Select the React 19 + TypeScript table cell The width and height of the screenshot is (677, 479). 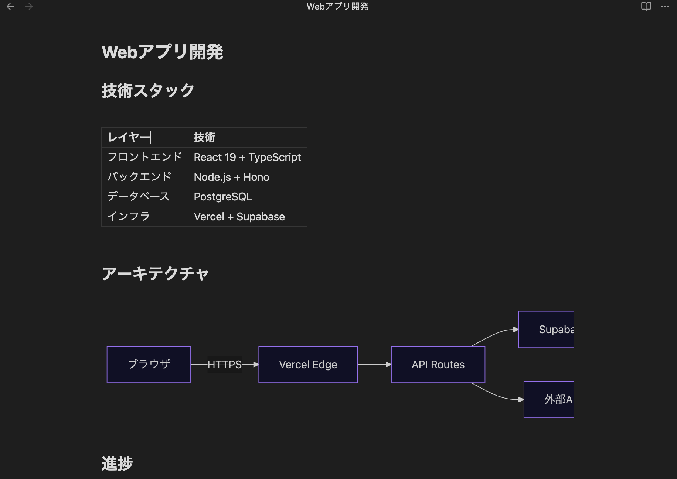pyautogui.click(x=247, y=157)
